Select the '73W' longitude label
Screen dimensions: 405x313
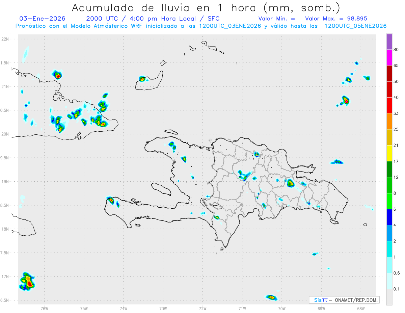coord(163,308)
